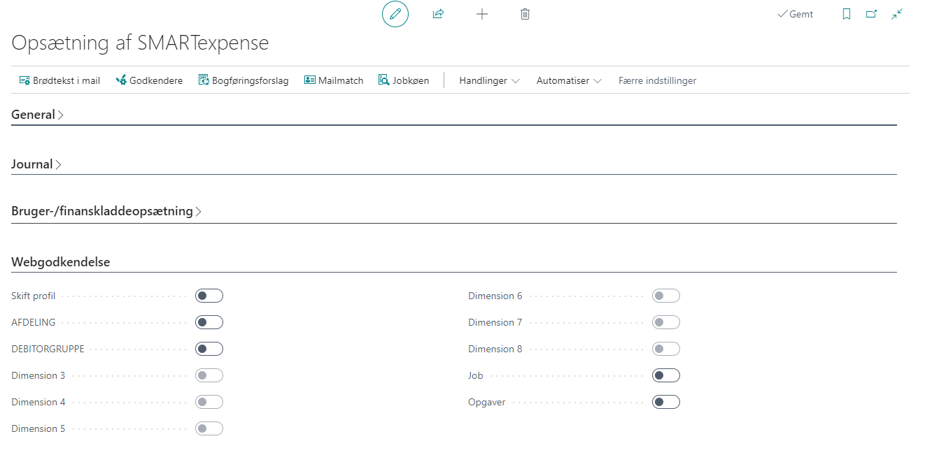The image size is (925, 462).
Task: Click the pencil Edit icon
Action: (x=395, y=14)
